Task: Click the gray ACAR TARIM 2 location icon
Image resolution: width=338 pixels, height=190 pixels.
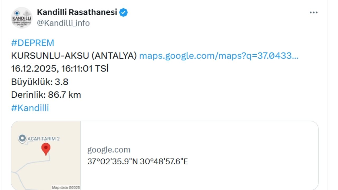Action: coord(22,138)
